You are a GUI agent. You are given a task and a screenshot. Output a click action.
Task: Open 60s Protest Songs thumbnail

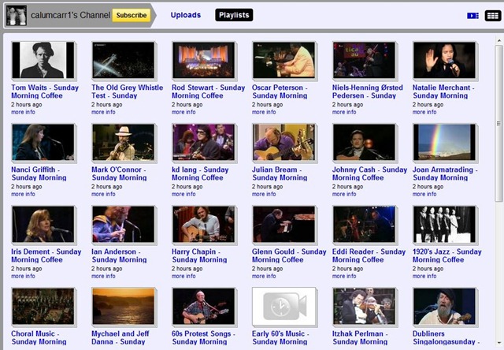tap(203, 306)
